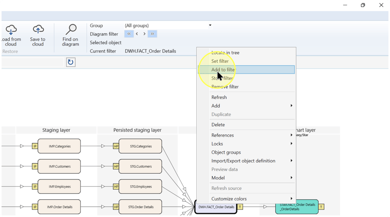Click the search input field left of refresh
The image size is (390, 217).
32,62
